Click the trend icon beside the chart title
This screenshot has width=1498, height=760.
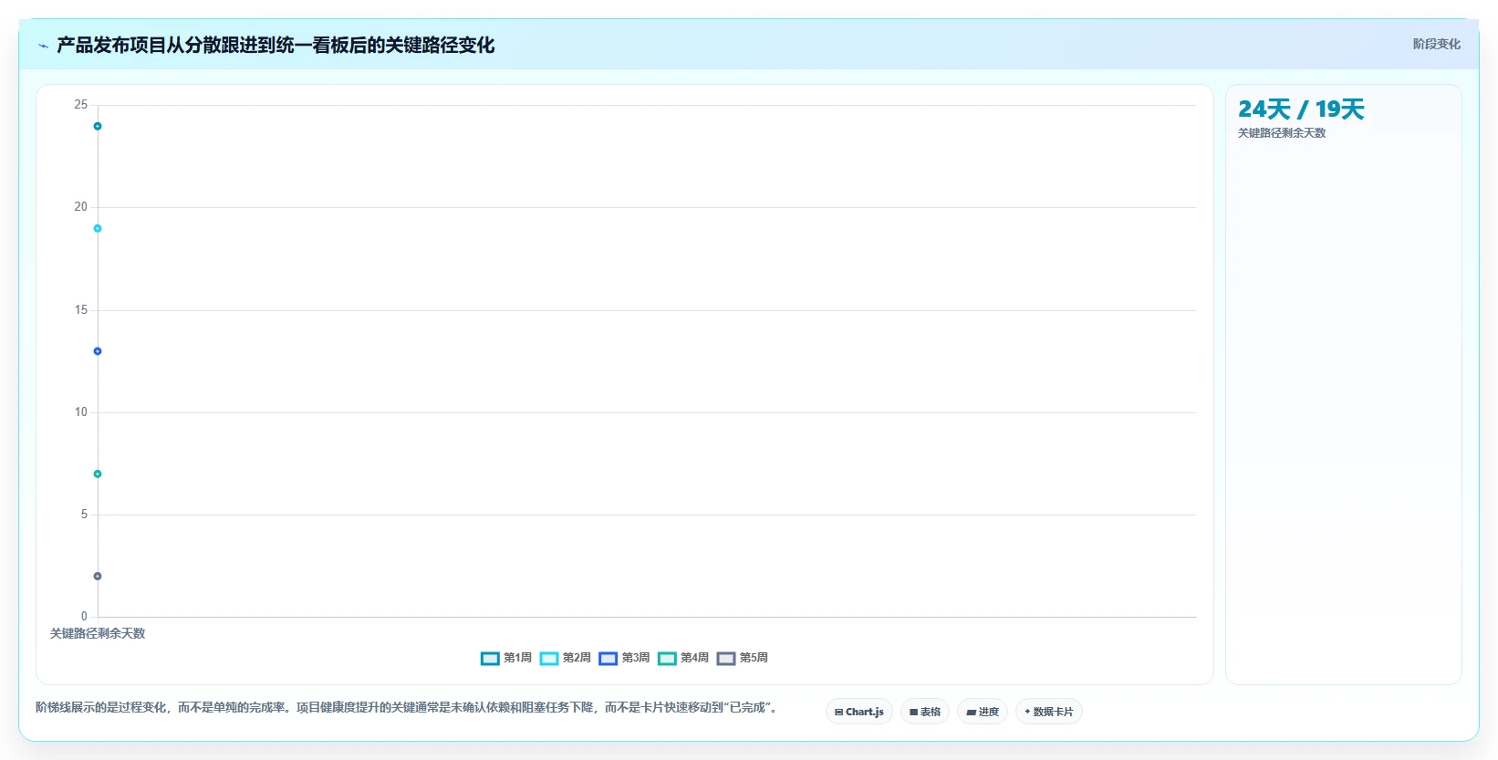[x=43, y=46]
